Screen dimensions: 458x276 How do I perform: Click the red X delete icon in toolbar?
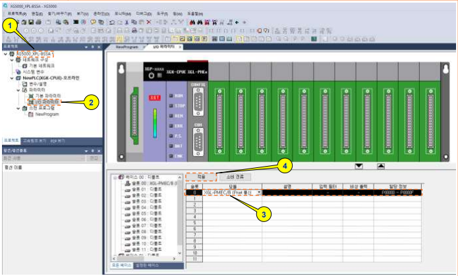148,22
